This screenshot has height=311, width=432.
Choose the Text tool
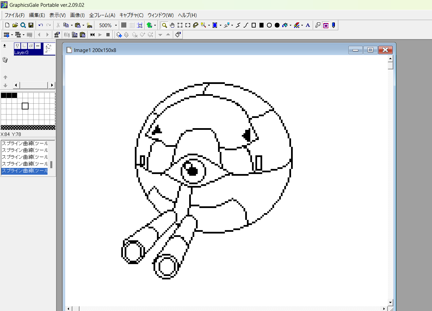coord(308,25)
